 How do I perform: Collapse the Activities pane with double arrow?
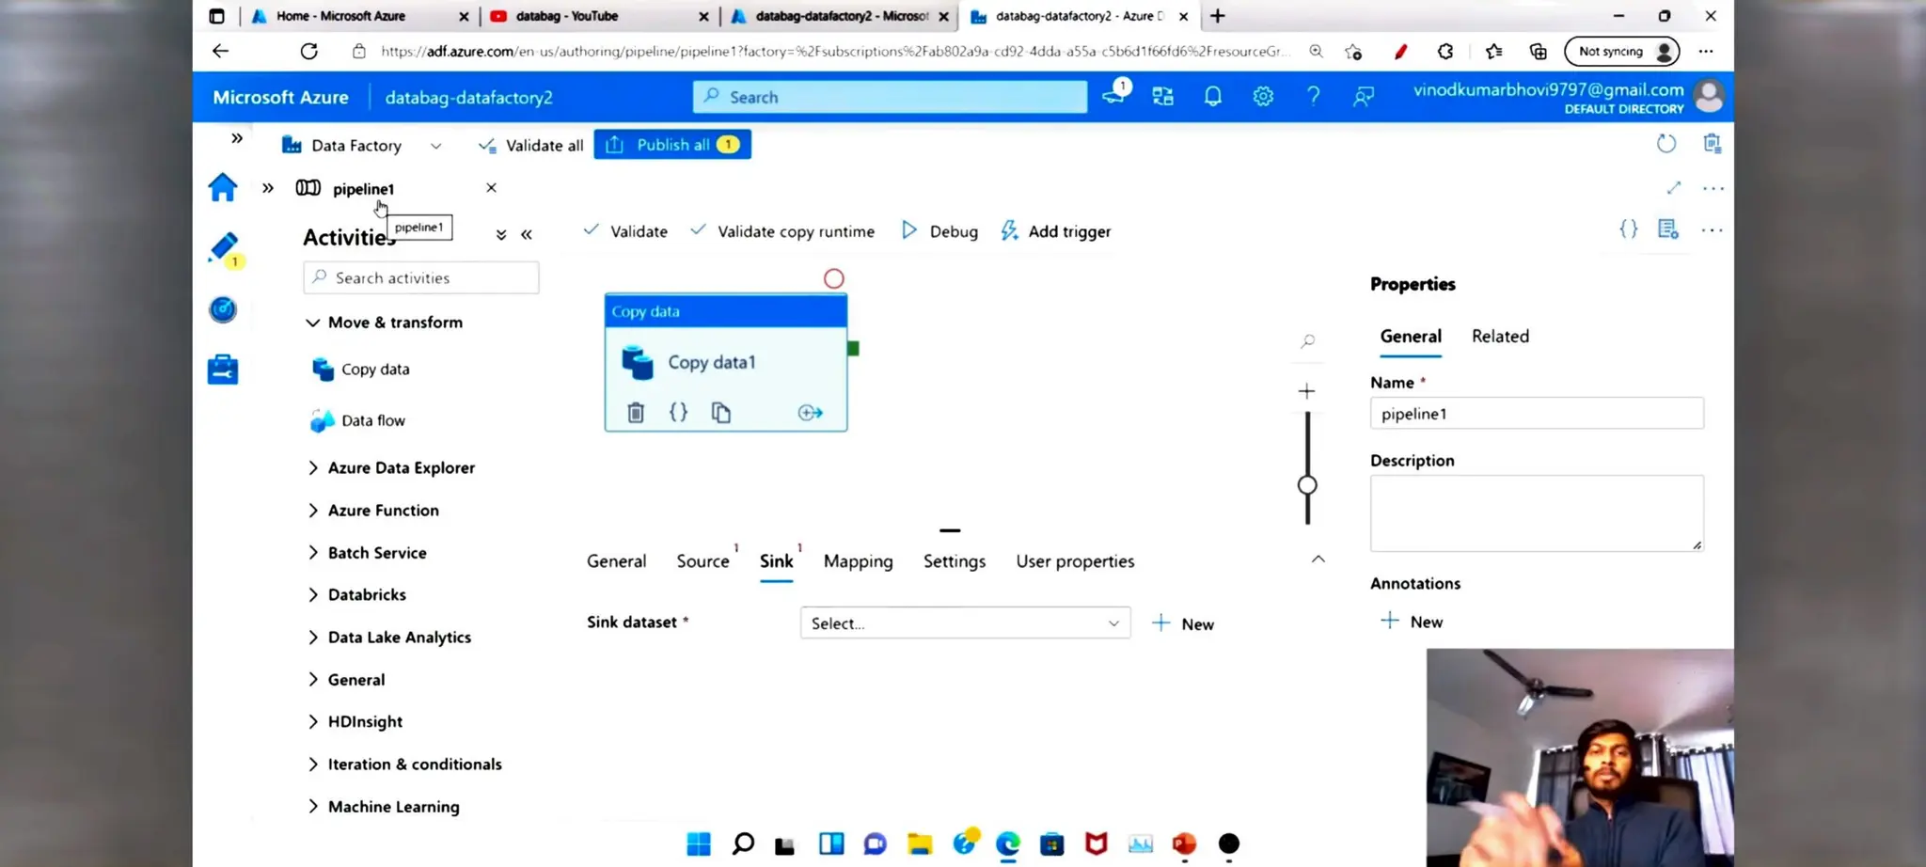tap(527, 234)
